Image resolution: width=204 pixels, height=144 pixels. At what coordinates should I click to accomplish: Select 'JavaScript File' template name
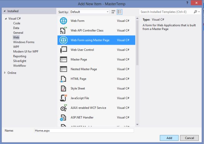(80, 98)
